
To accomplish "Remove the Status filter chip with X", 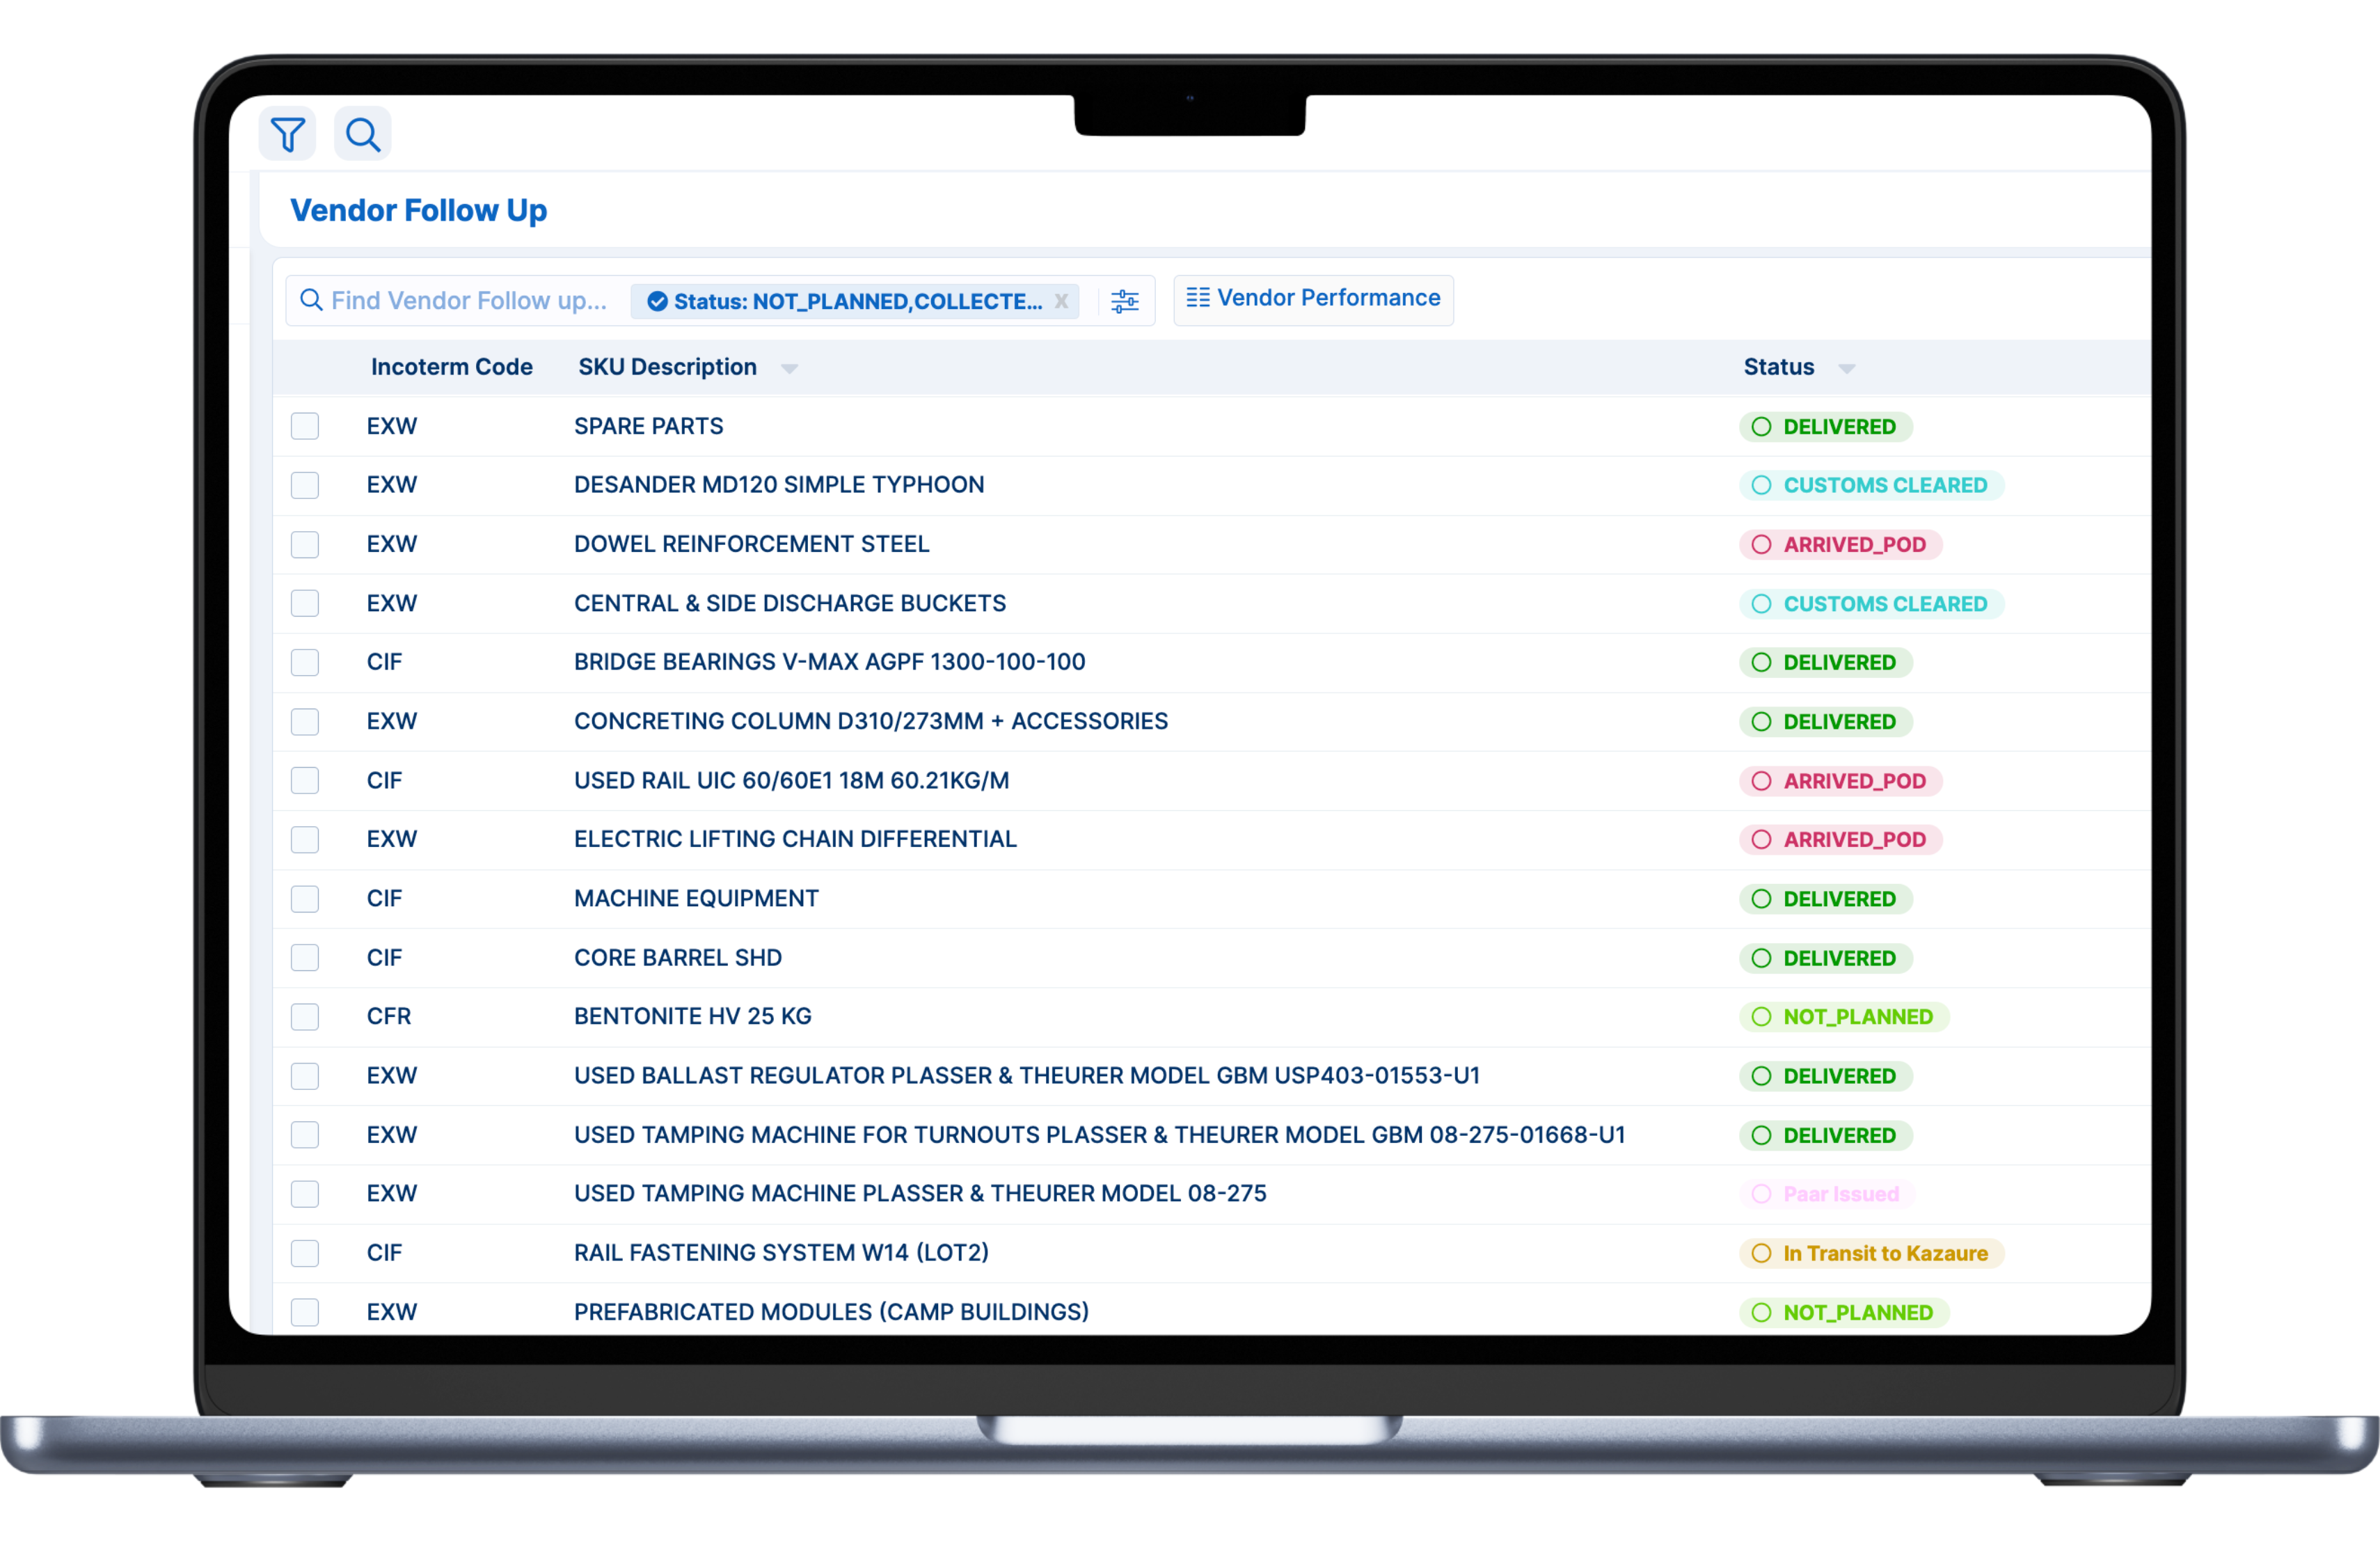I will coord(1061,301).
